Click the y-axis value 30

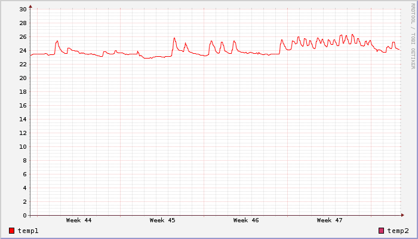click(x=23, y=10)
